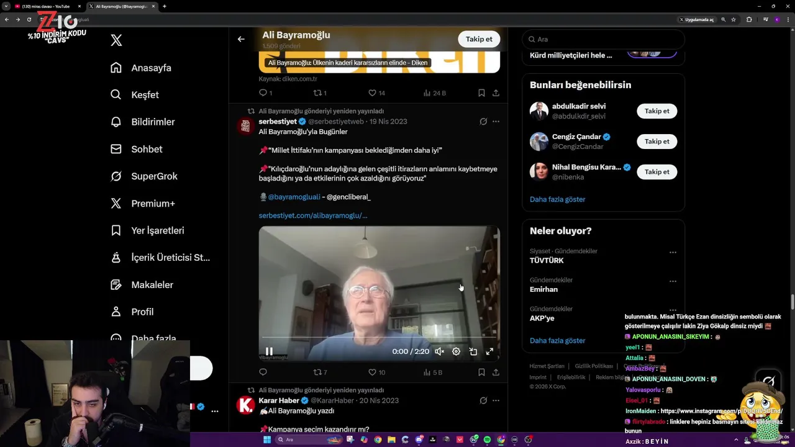Bookmark this page with the star icon

coord(733,19)
